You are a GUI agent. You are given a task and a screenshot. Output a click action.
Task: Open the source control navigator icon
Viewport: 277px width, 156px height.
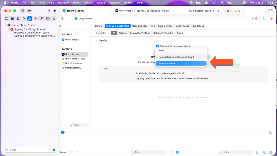point(12,18)
